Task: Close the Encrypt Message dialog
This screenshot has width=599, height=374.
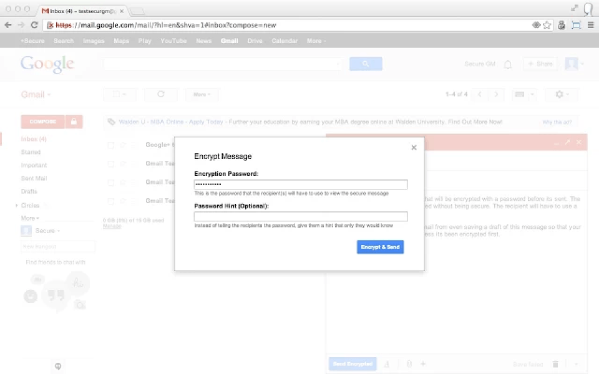Action: point(414,147)
